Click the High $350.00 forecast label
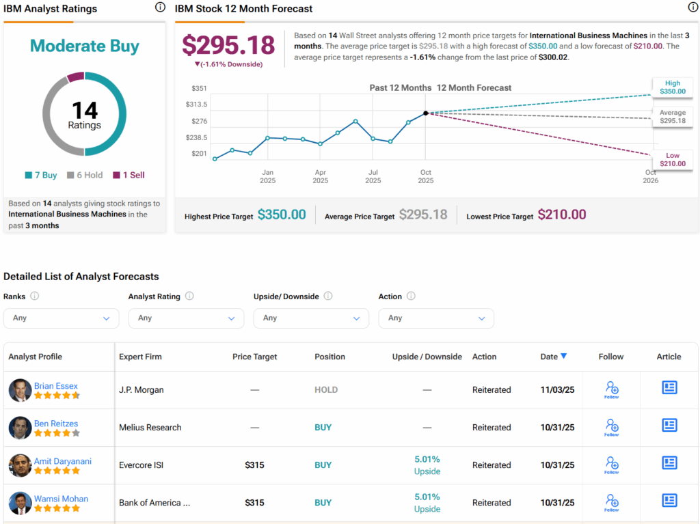 (672, 87)
